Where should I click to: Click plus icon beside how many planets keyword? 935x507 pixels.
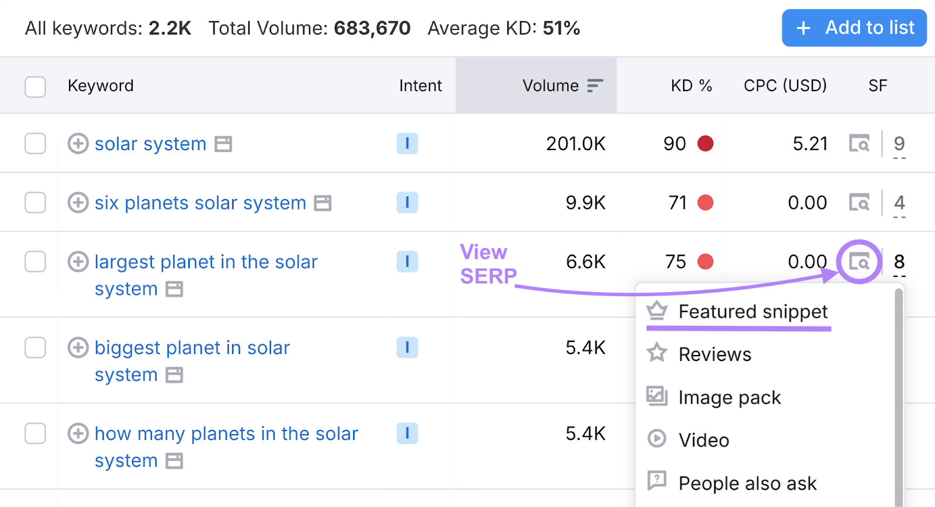point(78,433)
